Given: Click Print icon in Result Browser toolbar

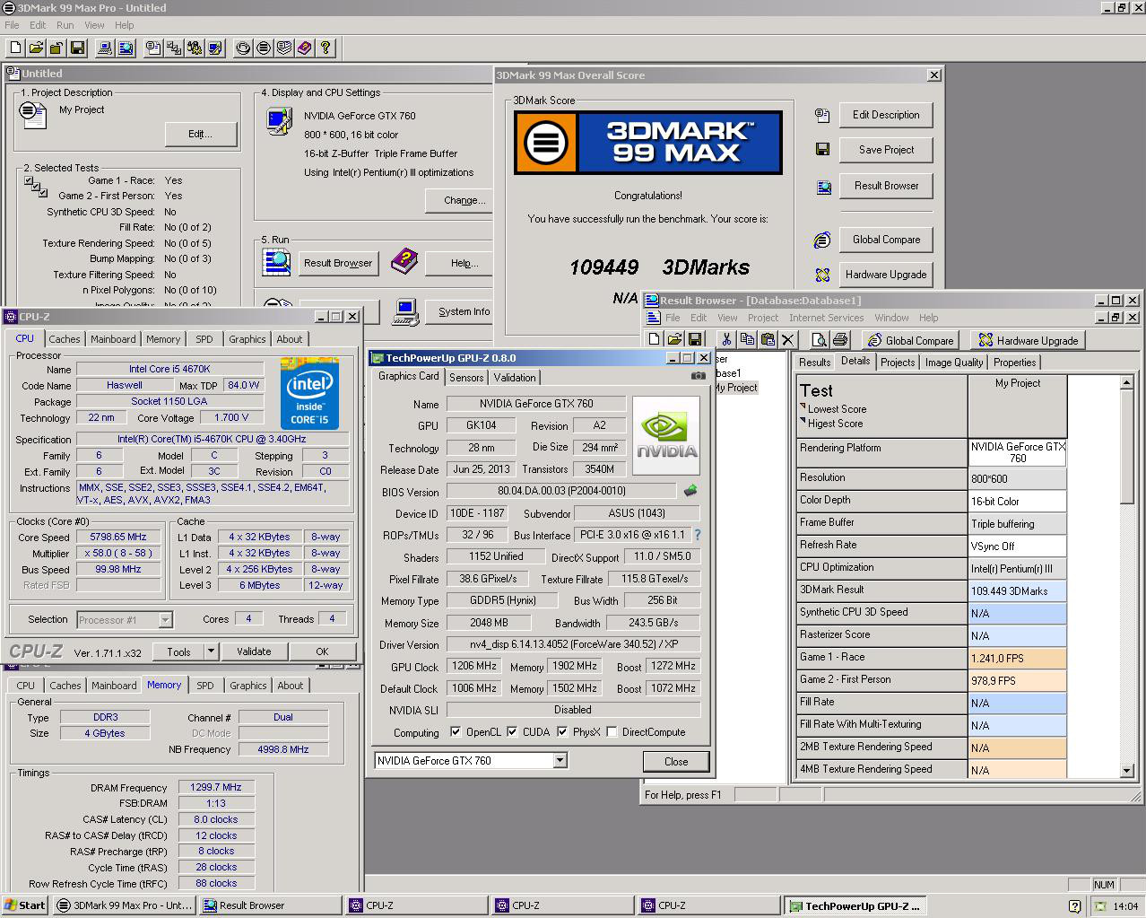Looking at the screenshot, I should (x=839, y=339).
